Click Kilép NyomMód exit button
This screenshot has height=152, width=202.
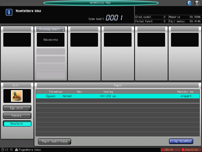[x=181, y=141]
